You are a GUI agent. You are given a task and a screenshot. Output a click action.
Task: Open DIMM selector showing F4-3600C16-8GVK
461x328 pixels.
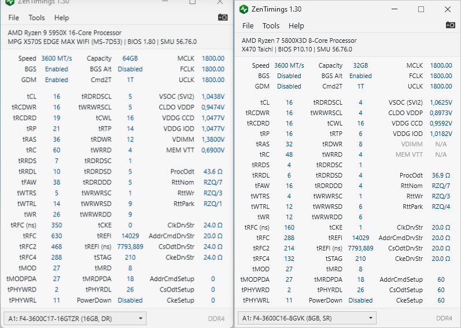coord(307,318)
